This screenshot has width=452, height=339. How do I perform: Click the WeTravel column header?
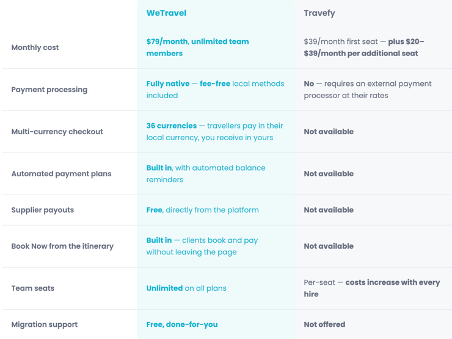(x=166, y=13)
